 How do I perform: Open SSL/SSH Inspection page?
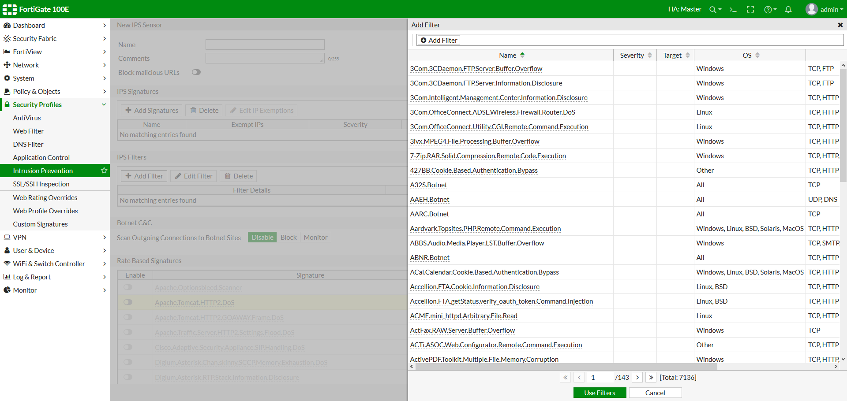pyautogui.click(x=41, y=184)
